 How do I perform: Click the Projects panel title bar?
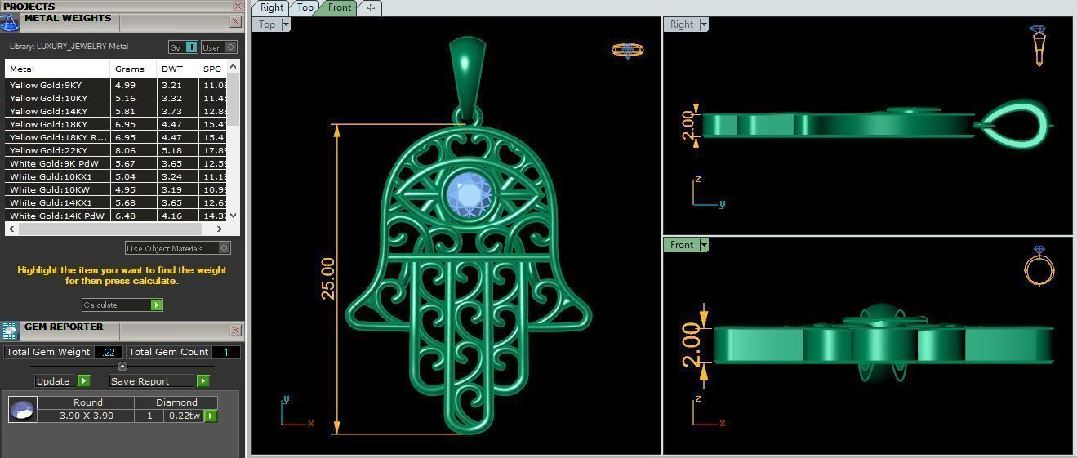tap(116, 6)
